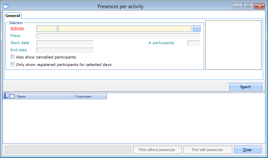Open activity lookup with ellipsis button
Screen dimensions: 268x158
[x=196, y=29]
